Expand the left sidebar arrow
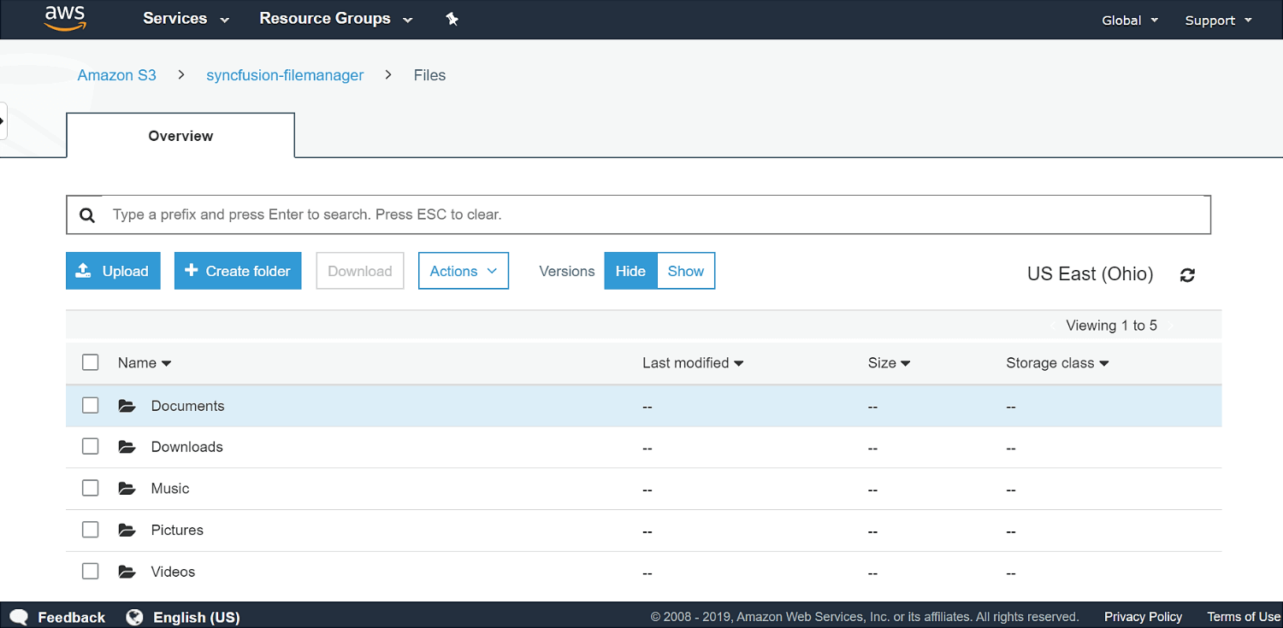1283x628 pixels. coord(4,121)
